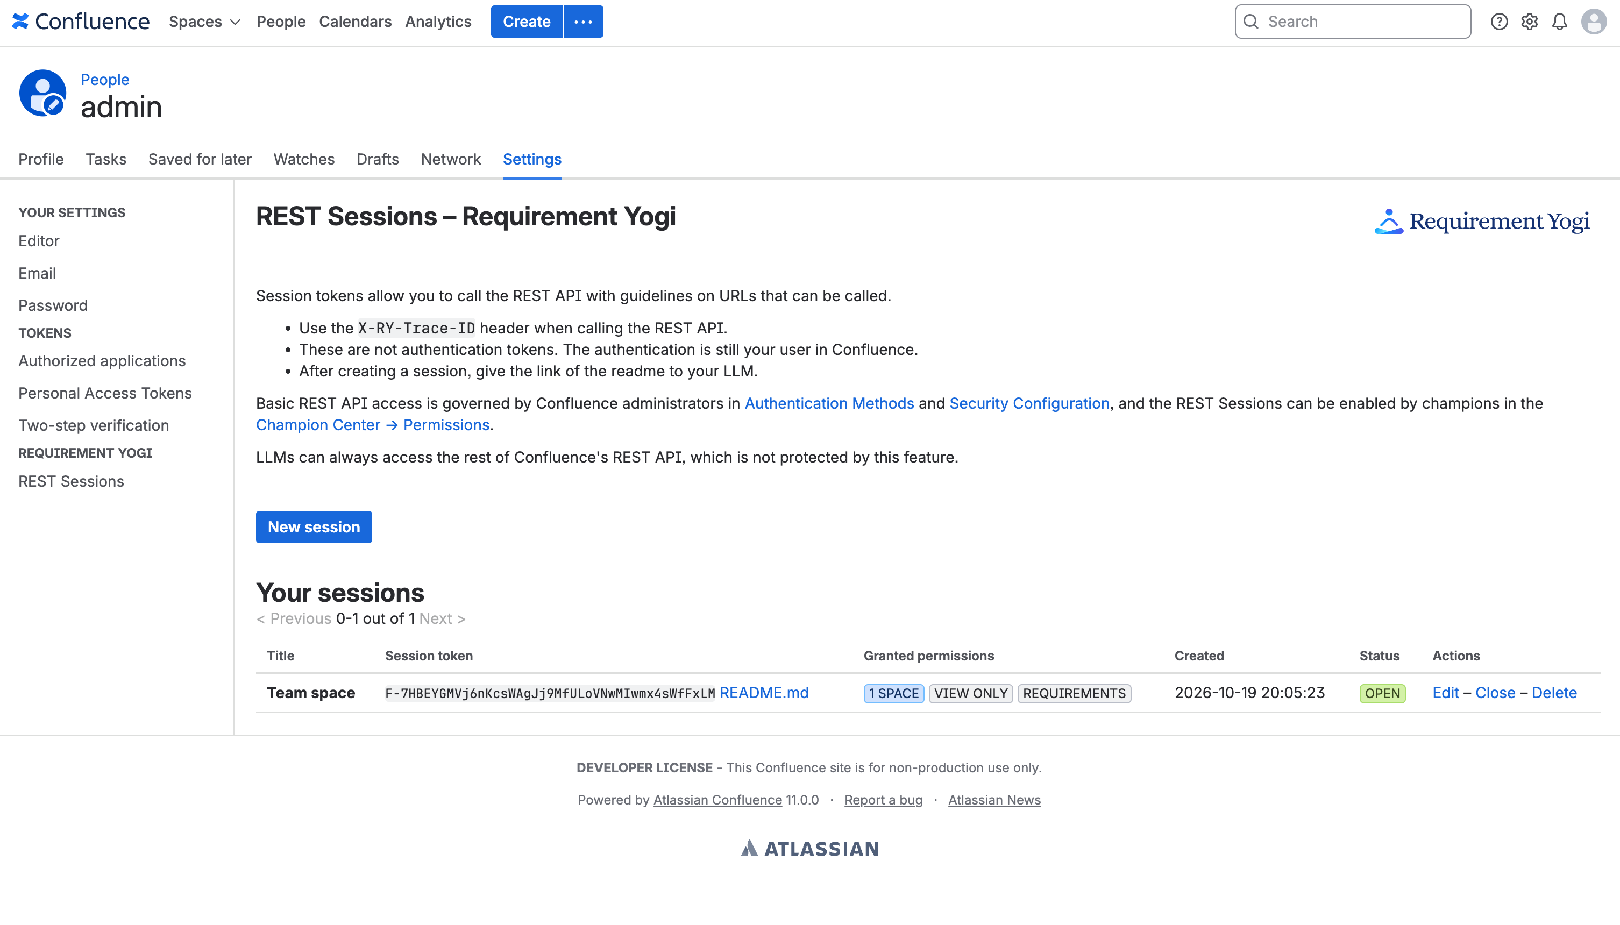Select the Settings tab

(x=532, y=159)
